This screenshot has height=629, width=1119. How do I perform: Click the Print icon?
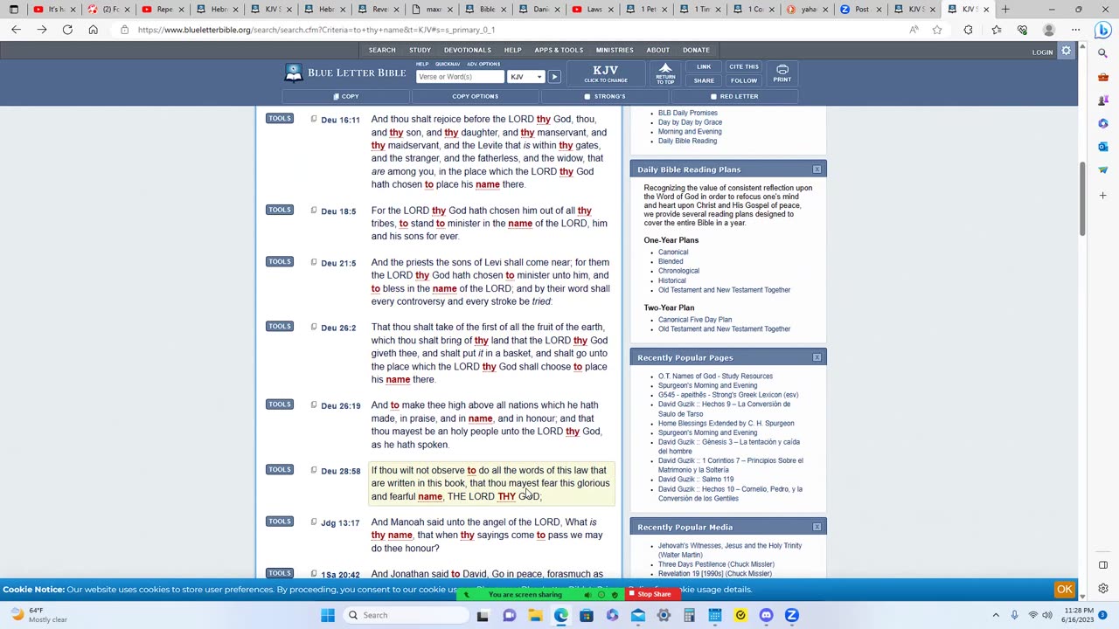point(782,73)
